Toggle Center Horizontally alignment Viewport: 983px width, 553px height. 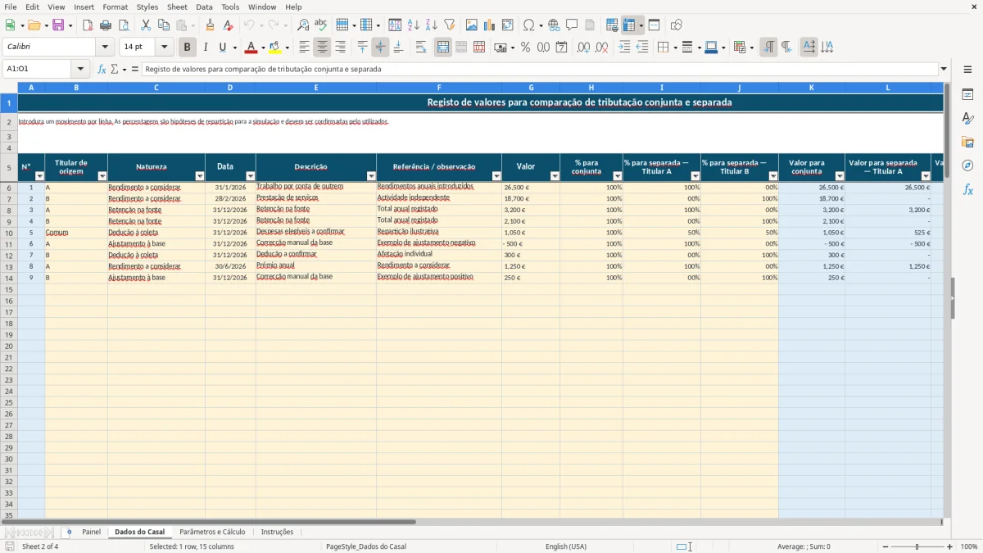click(322, 48)
